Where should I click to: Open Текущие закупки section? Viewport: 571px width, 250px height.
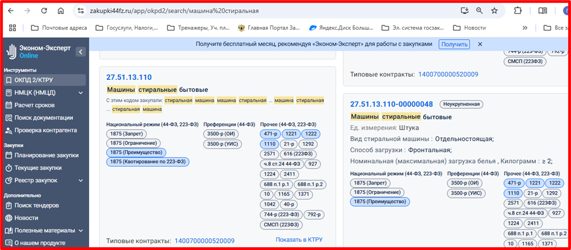tap(37, 168)
